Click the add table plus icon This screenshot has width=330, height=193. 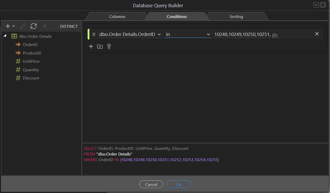[x=8, y=26]
